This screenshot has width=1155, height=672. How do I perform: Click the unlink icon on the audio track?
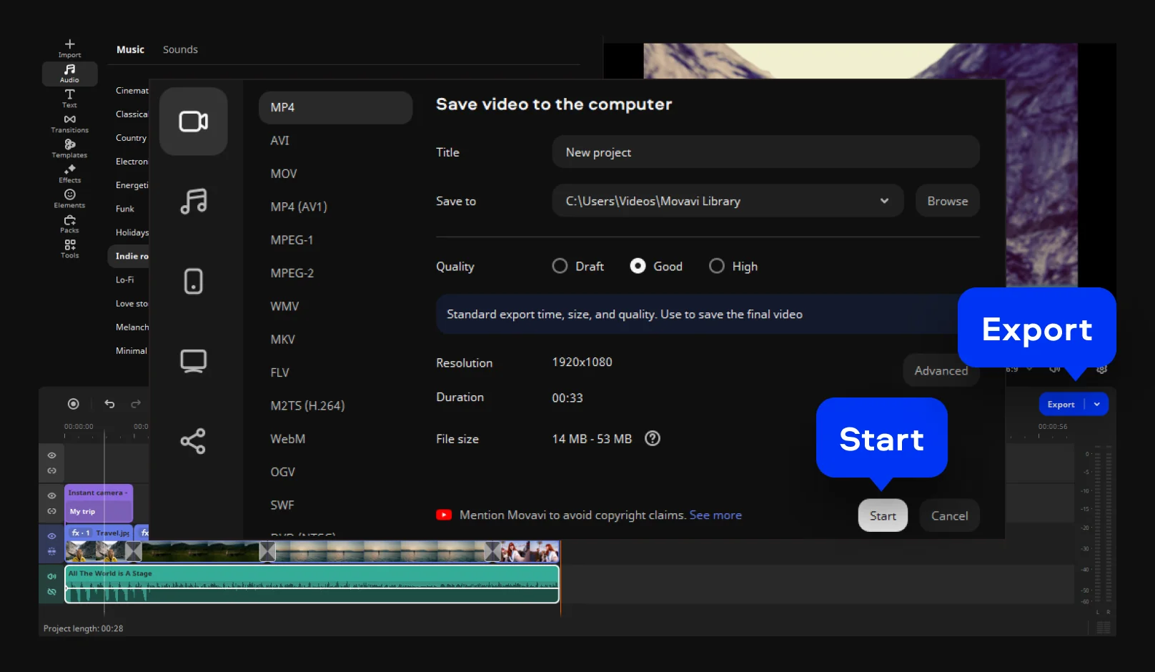point(51,592)
